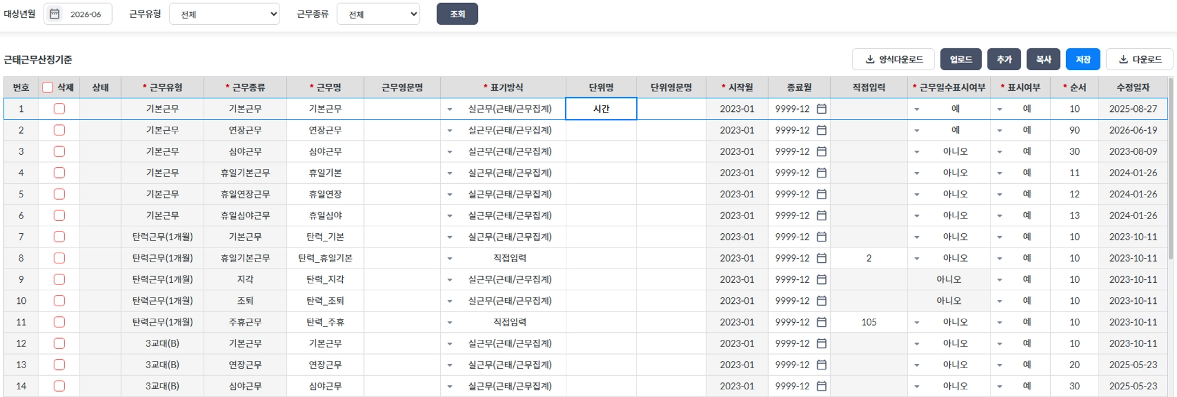Expand row 8 표기방식 dropdown arrow
The image size is (1177, 397).
point(450,259)
